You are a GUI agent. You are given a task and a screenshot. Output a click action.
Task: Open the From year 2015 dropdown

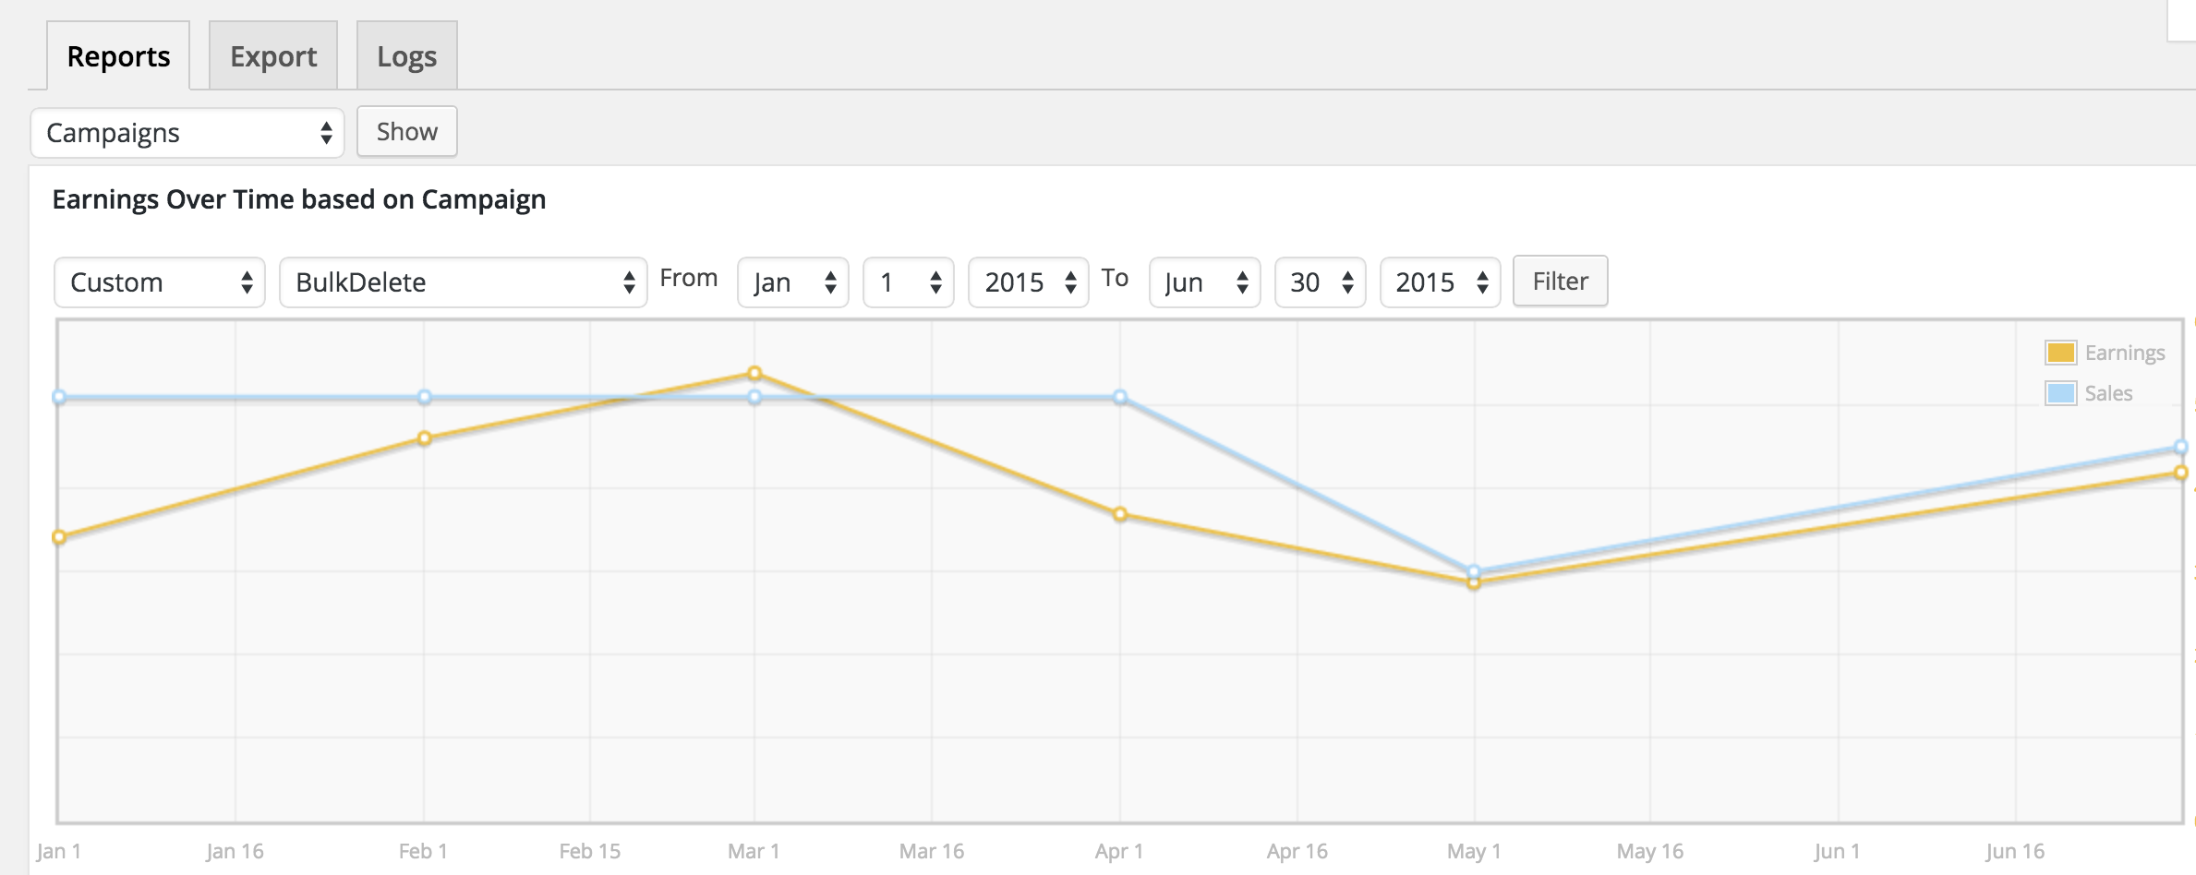(1028, 282)
